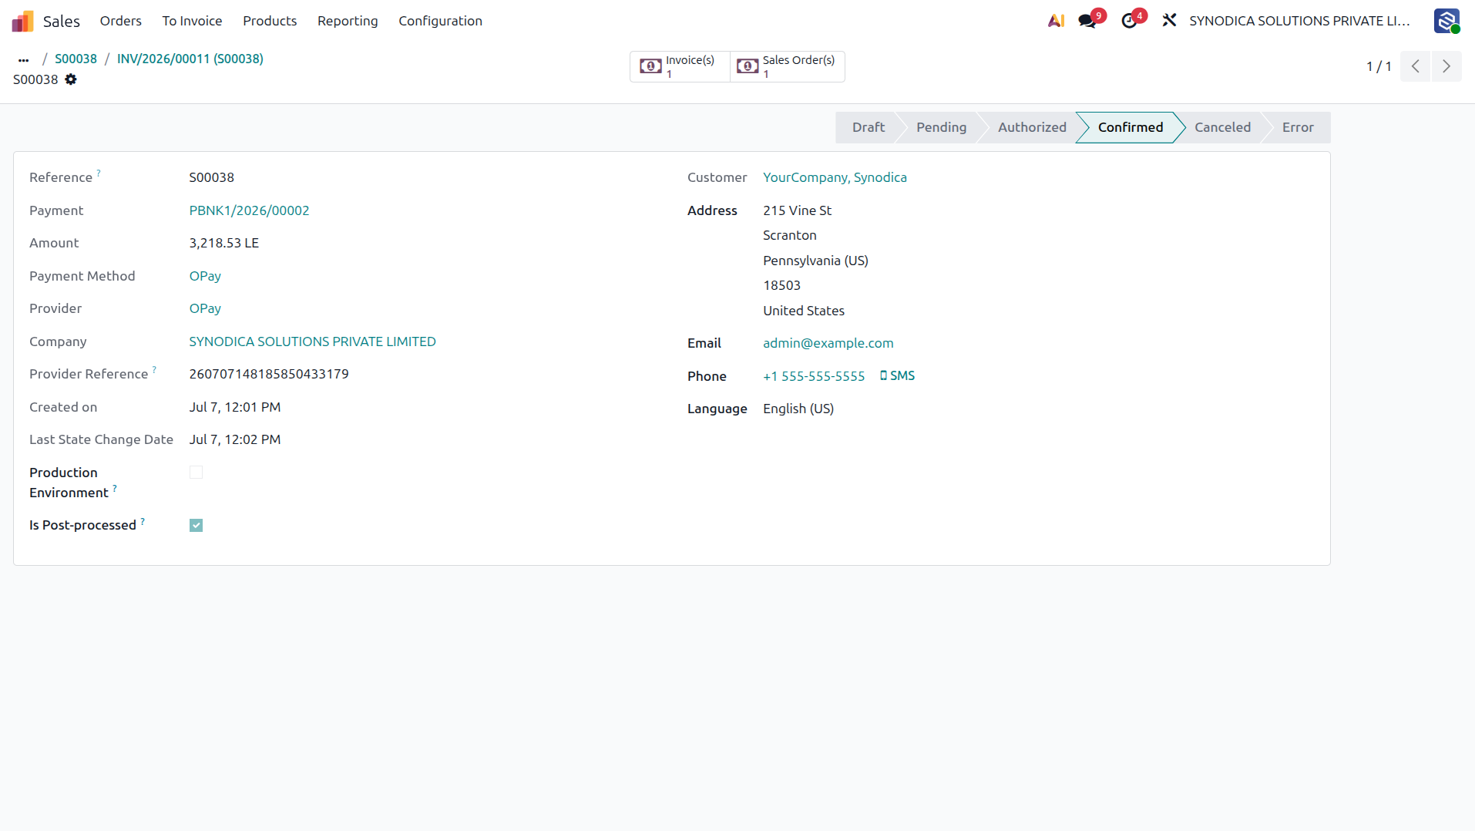Open the OPay provider link
Image resolution: width=1475 pixels, height=831 pixels.
205,308
